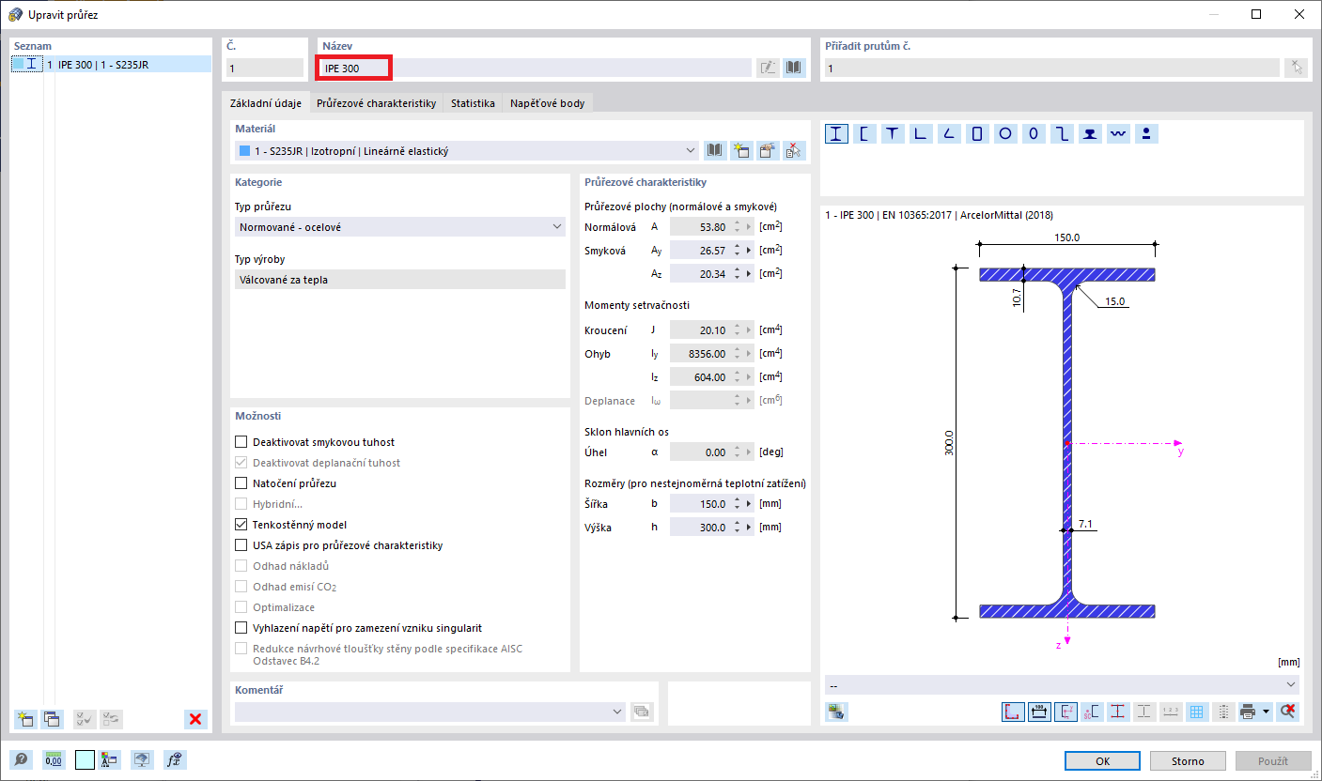The height and width of the screenshot is (781, 1322).
Task: Select the Z-section shape icon
Action: [x=1061, y=133]
